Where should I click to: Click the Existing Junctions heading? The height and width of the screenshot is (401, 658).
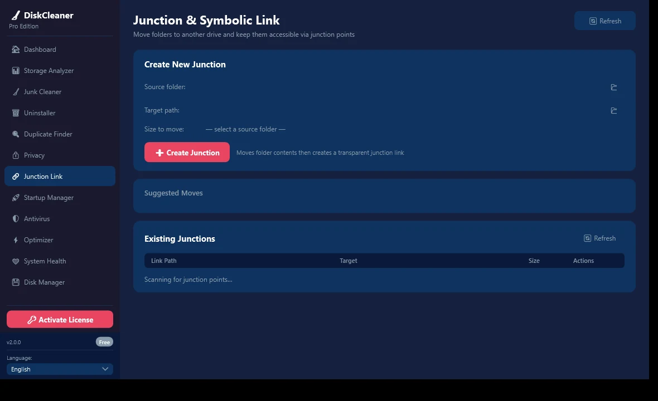tap(180, 238)
